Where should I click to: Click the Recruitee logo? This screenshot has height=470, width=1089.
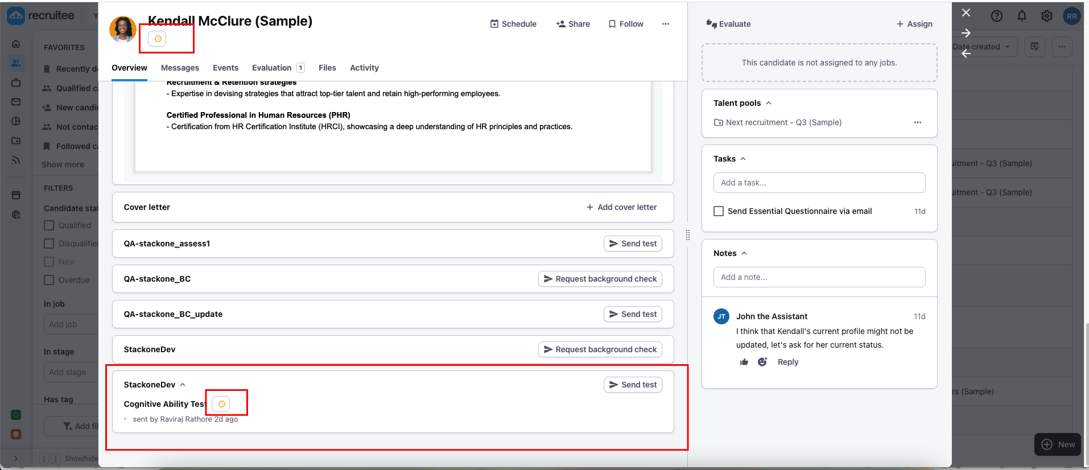click(x=41, y=15)
